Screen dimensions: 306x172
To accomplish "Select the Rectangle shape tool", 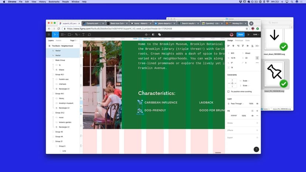I will click(x=69, y=35).
